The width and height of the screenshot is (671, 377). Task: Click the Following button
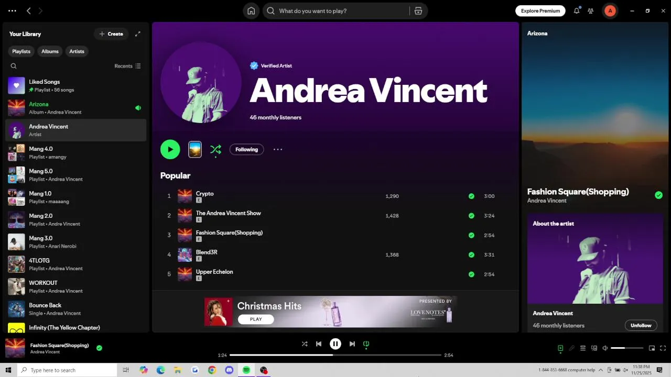pos(246,149)
